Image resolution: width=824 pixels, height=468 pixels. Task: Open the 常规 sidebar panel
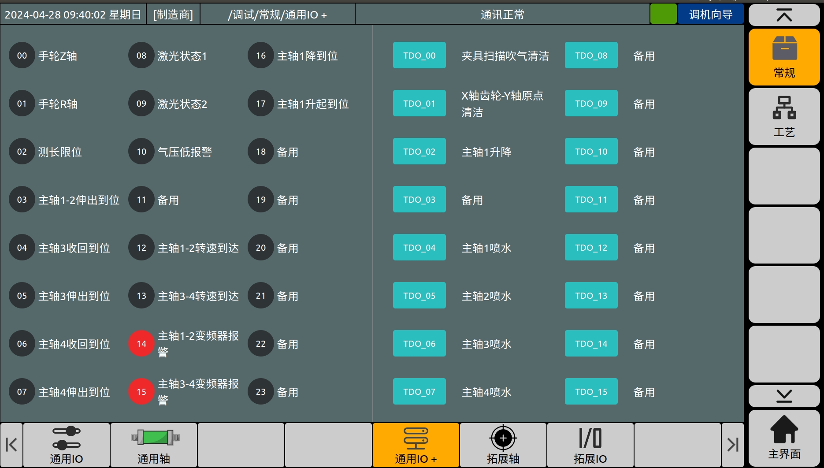pyautogui.click(x=784, y=57)
